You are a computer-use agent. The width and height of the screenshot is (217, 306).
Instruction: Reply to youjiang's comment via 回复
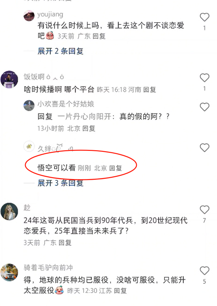[x=99, y=36]
